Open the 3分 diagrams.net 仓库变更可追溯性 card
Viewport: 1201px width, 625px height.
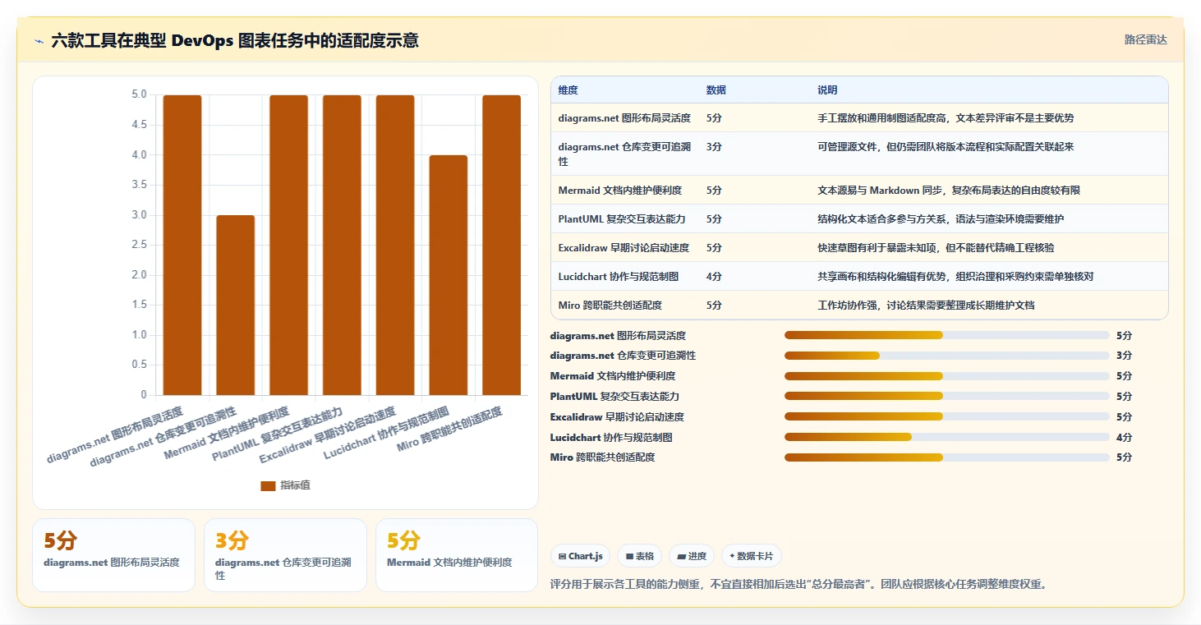pos(285,555)
